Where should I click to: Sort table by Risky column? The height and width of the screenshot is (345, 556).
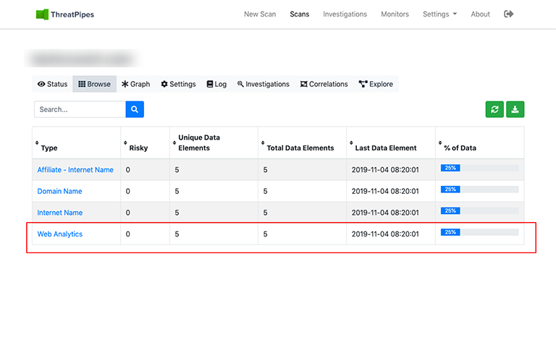click(138, 148)
